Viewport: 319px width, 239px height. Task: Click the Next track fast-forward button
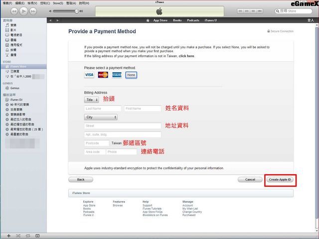click(x=33, y=11)
